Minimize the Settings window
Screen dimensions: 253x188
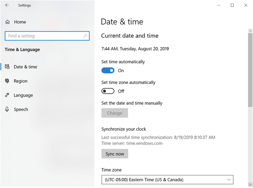coord(219,5)
